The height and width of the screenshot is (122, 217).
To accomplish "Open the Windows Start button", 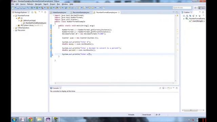I will (14, 119).
